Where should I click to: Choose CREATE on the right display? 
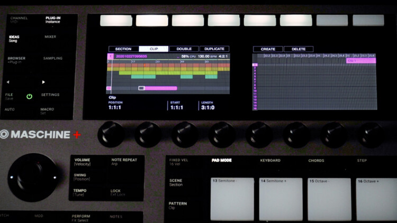tap(268, 49)
